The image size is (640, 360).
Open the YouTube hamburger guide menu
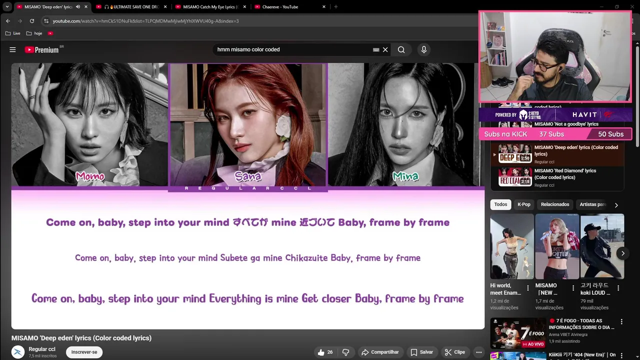click(x=12, y=49)
